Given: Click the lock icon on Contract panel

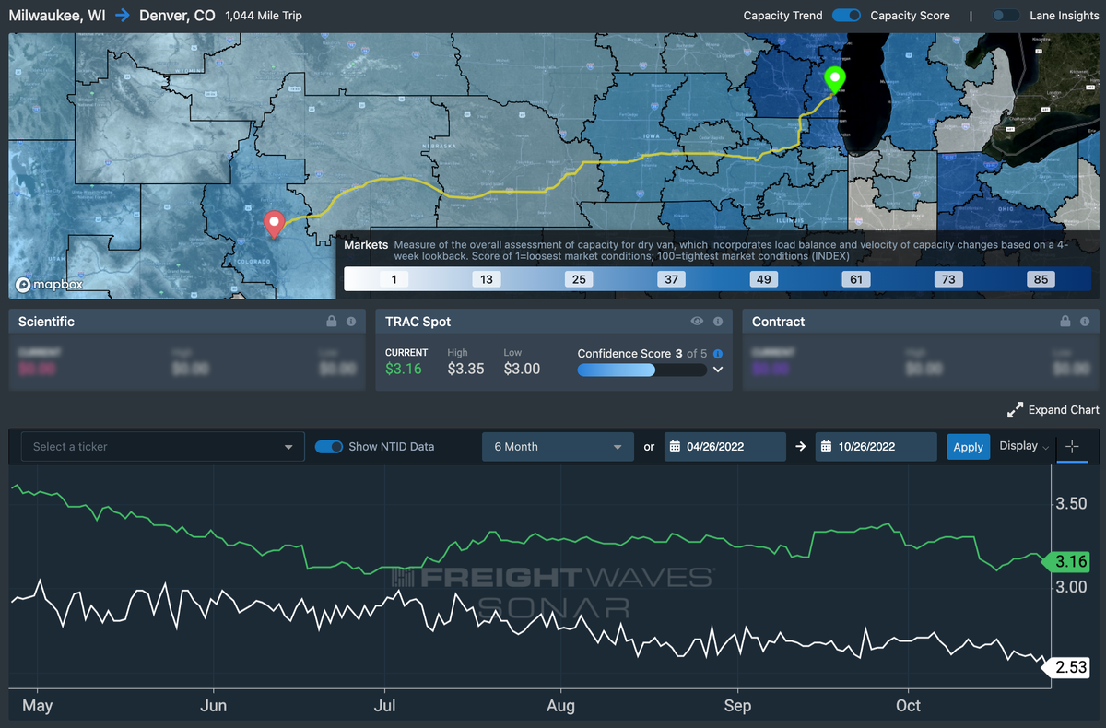Looking at the screenshot, I should (1066, 322).
